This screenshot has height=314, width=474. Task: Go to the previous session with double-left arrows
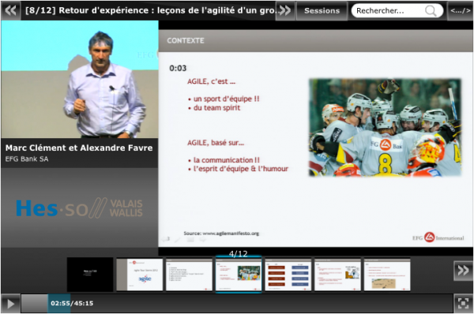click(x=11, y=11)
